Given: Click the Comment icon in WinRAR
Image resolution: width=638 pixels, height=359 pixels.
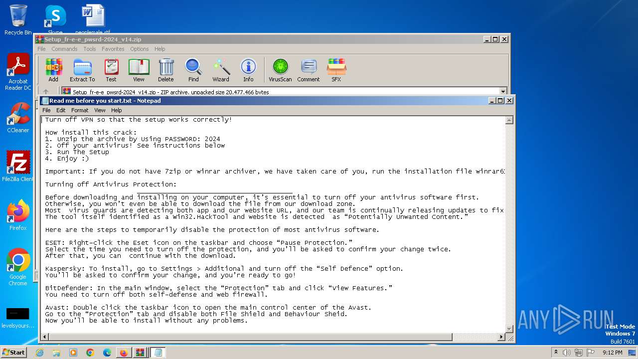Looking at the screenshot, I should (x=309, y=70).
